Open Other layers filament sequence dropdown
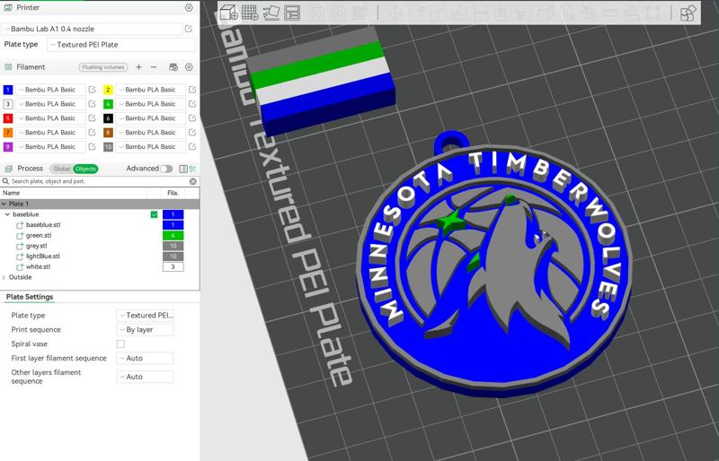The height and width of the screenshot is (461, 719). click(x=145, y=377)
